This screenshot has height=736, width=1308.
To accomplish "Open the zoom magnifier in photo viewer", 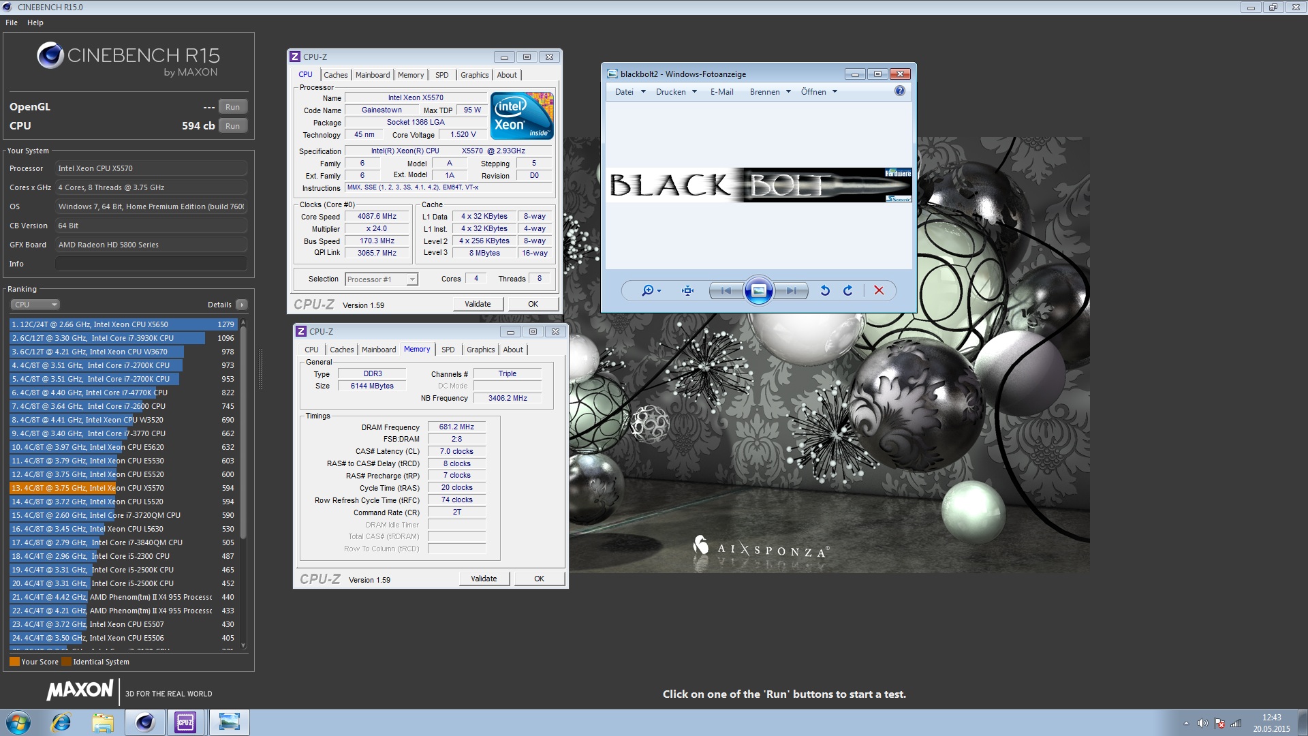I will (651, 291).
